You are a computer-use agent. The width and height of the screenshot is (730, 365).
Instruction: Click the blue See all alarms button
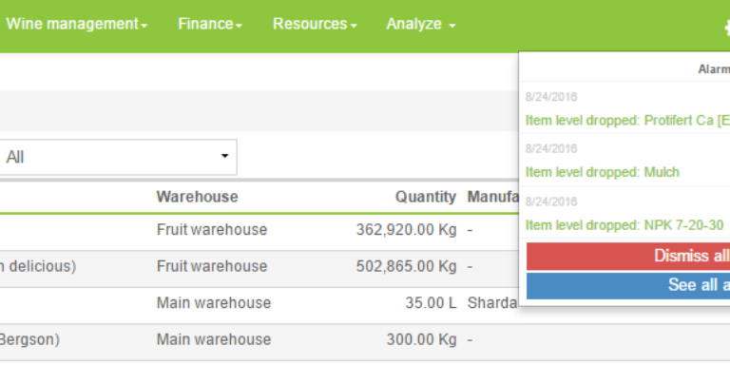[628, 285]
